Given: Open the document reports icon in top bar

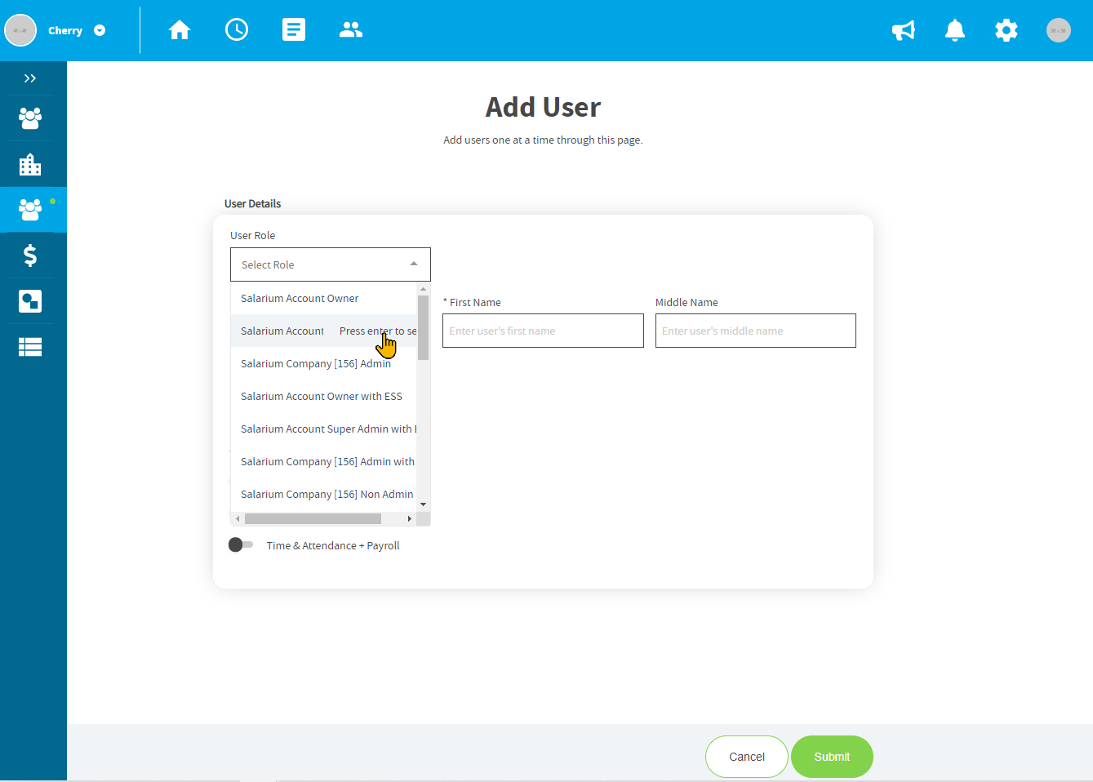Looking at the screenshot, I should 294,30.
